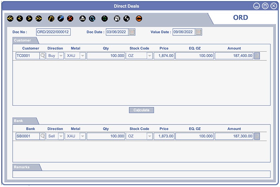Click the Doc No field ORD/2022/000012

click(53, 32)
